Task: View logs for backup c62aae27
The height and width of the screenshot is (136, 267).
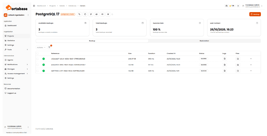Action: coord(224,59)
